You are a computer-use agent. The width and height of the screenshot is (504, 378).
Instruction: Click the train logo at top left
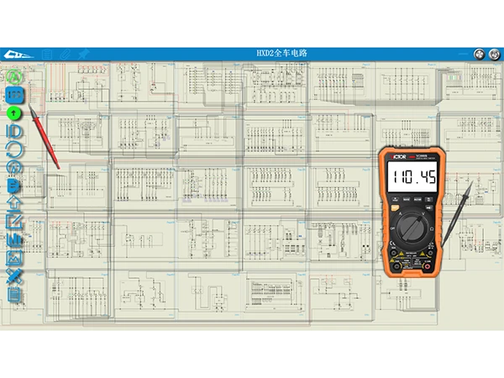17,55
